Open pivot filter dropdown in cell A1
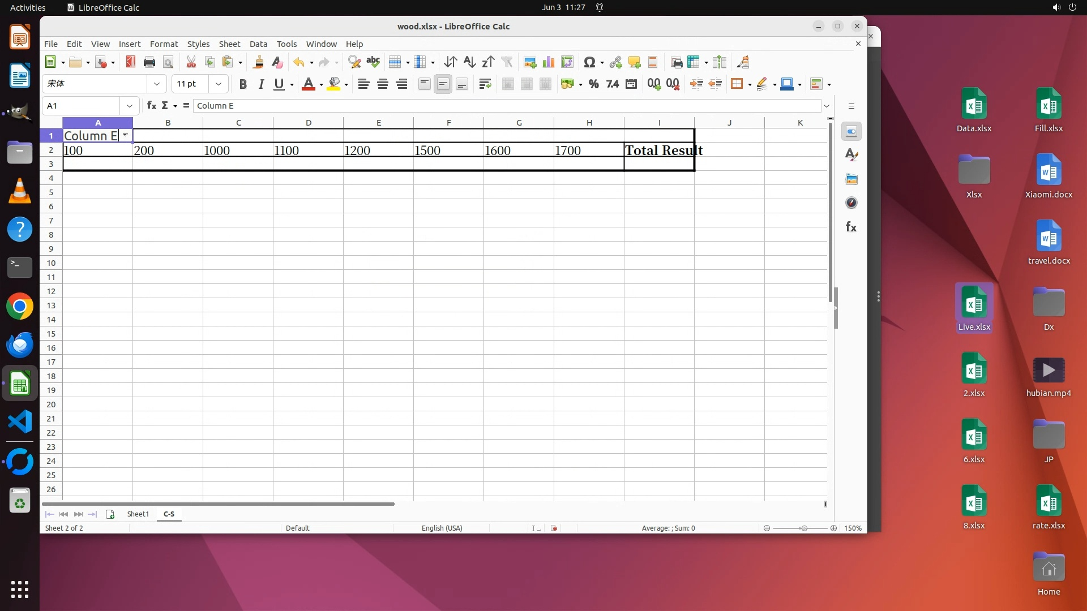Screen dimensions: 1087x611 [125, 135]
